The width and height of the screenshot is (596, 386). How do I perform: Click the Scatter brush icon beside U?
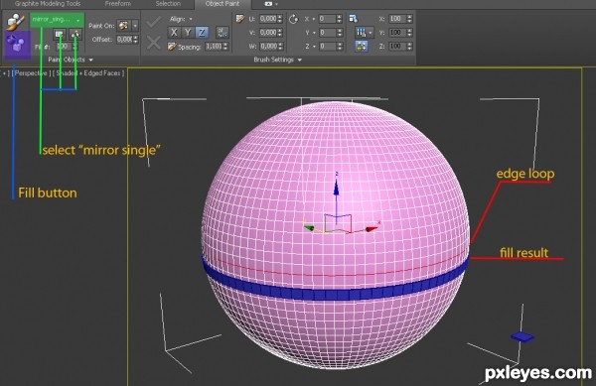239,19
